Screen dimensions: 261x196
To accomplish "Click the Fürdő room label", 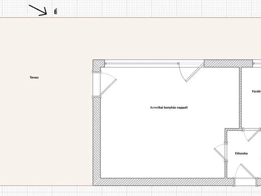I will coord(256,91).
